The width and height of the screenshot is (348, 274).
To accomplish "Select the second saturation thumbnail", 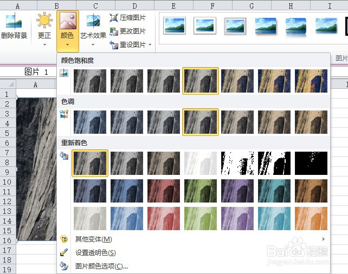I will (x=127, y=81).
